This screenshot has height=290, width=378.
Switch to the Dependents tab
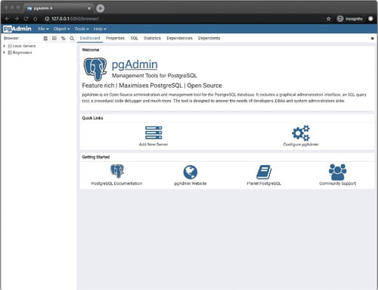[209, 38]
